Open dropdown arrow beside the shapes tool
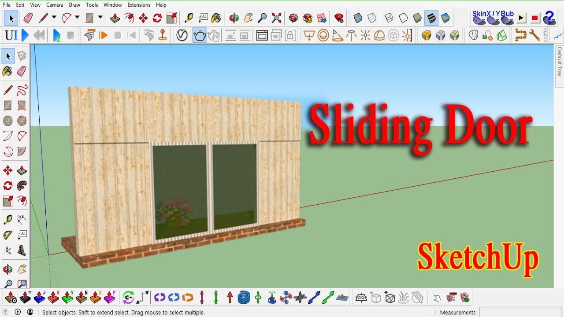 [x=100, y=18]
